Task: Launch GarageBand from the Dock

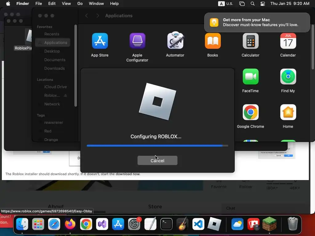Action: (x=182, y=224)
